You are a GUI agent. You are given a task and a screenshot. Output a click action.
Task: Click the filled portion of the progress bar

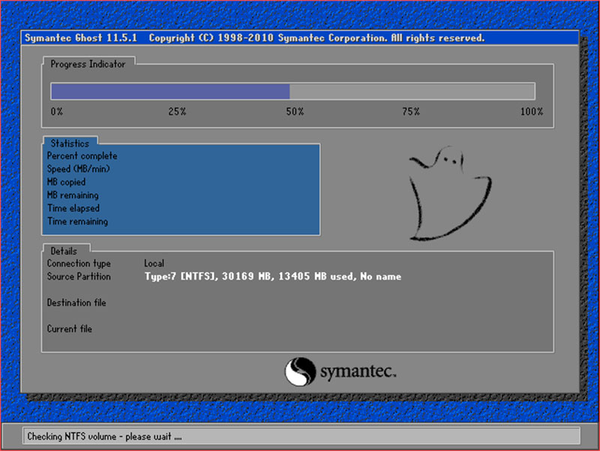click(x=170, y=92)
